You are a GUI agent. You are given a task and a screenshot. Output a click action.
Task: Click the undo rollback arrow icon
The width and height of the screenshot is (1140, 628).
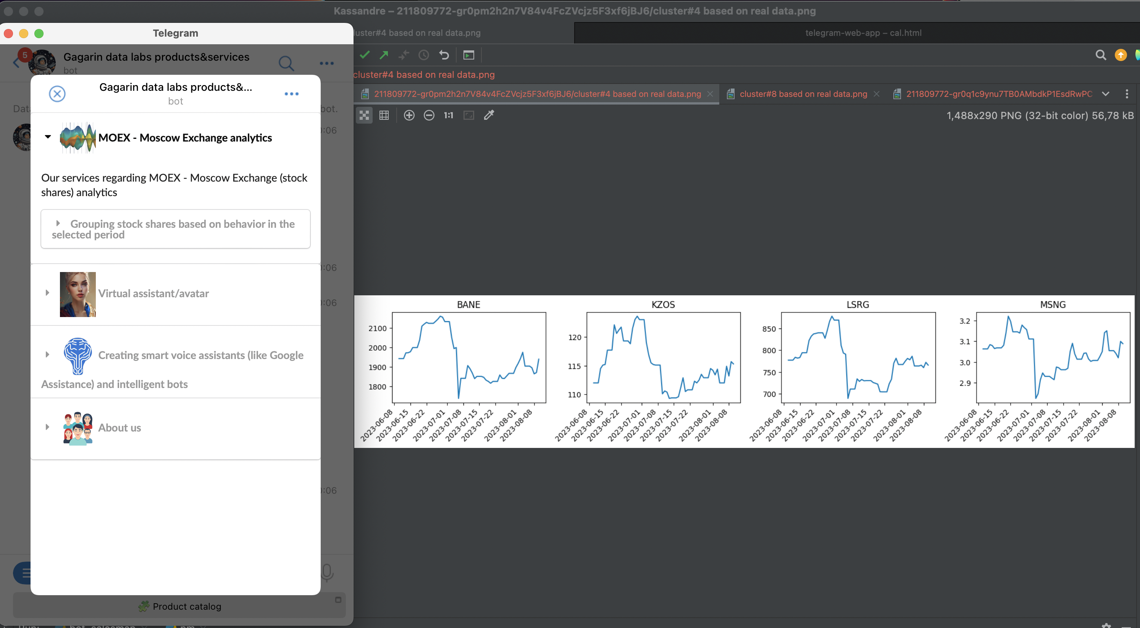[x=444, y=55]
